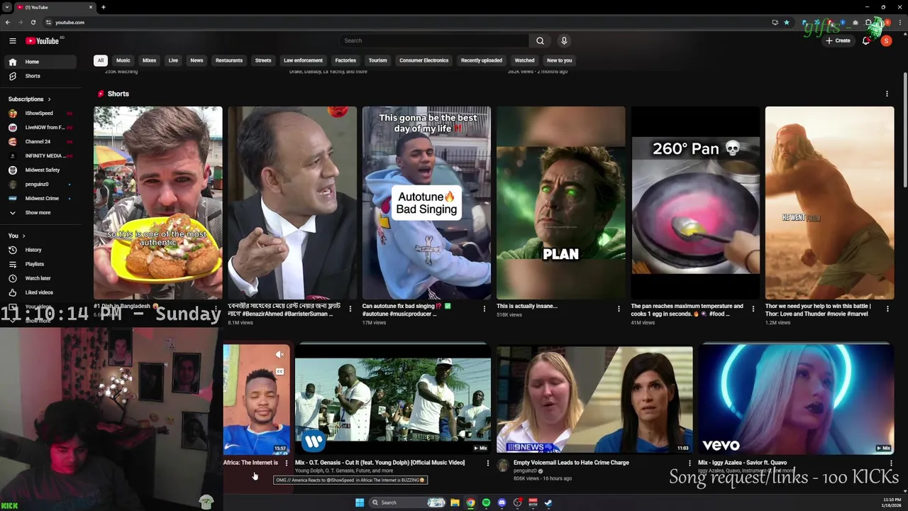Reload the page in Chrome
This screenshot has width=908, height=511.
[33, 22]
